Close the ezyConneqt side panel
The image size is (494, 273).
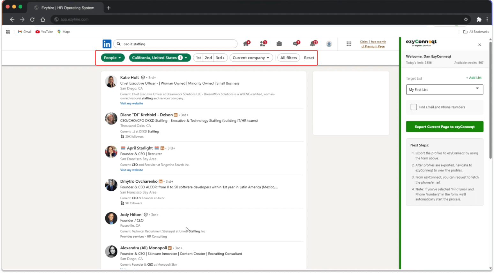[480, 45]
